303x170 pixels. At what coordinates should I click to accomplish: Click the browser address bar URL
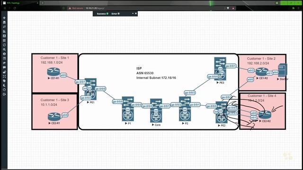click(95, 8)
